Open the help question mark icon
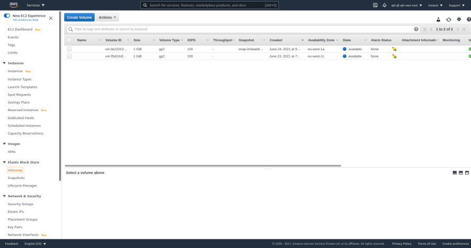This screenshot has width=471, height=248. pos(469,19)
